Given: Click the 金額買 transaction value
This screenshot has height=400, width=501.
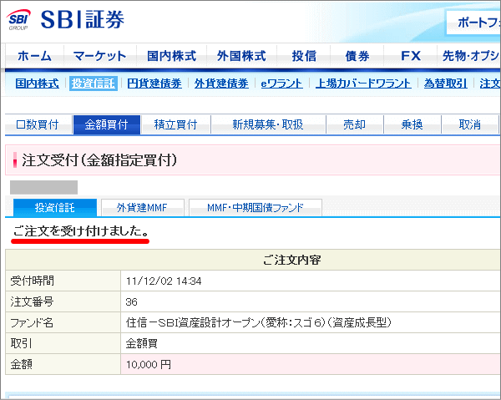Looking at the screenshot, I should pyautogui.click(x=142, y=343).
